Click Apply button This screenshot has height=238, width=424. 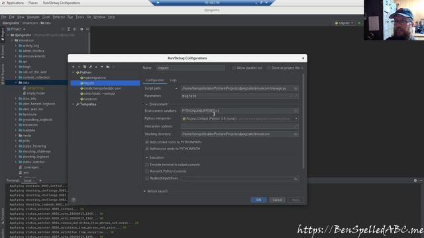click(295, 200)
